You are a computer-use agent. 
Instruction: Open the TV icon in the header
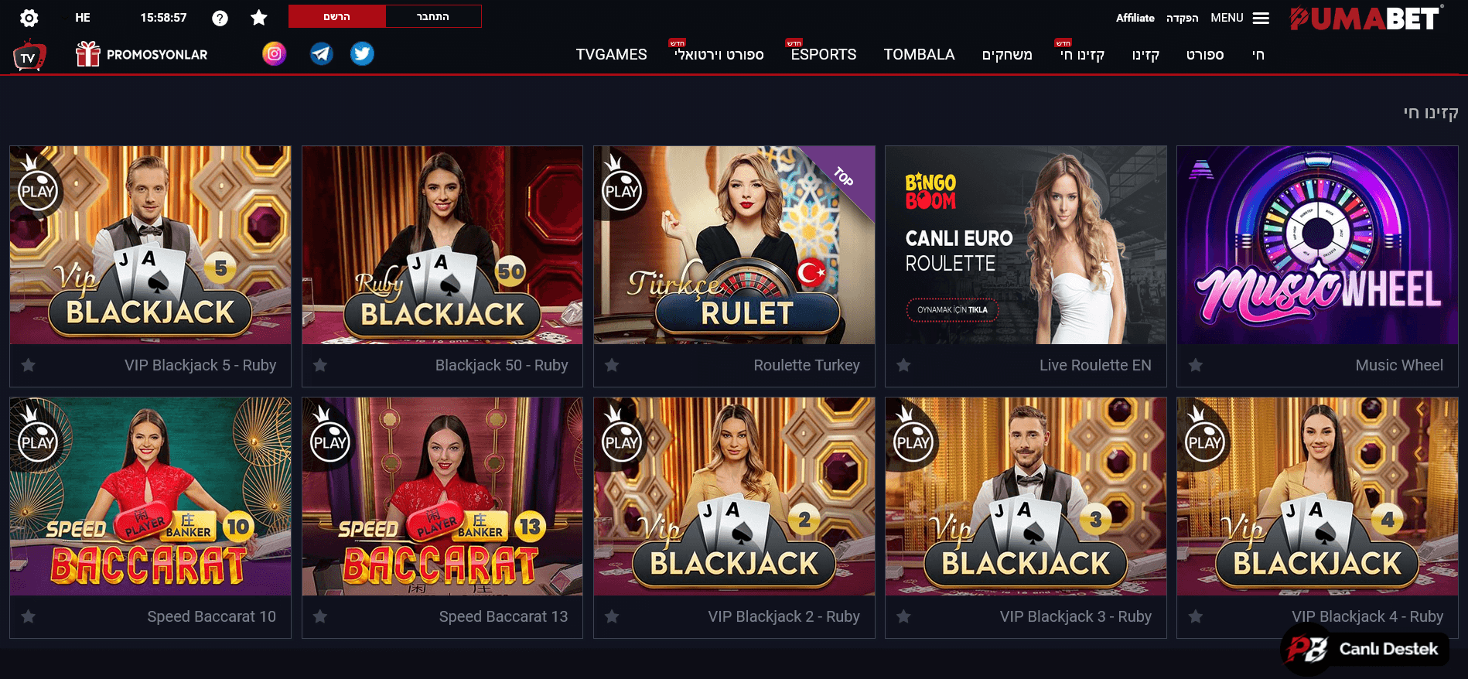[x=29, y=56]
